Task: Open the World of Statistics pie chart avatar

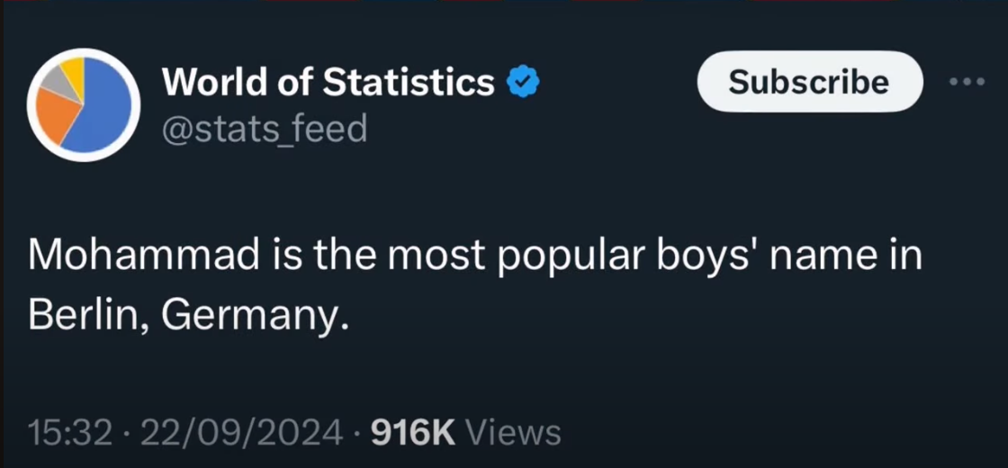Action: (x=83, y=103)
